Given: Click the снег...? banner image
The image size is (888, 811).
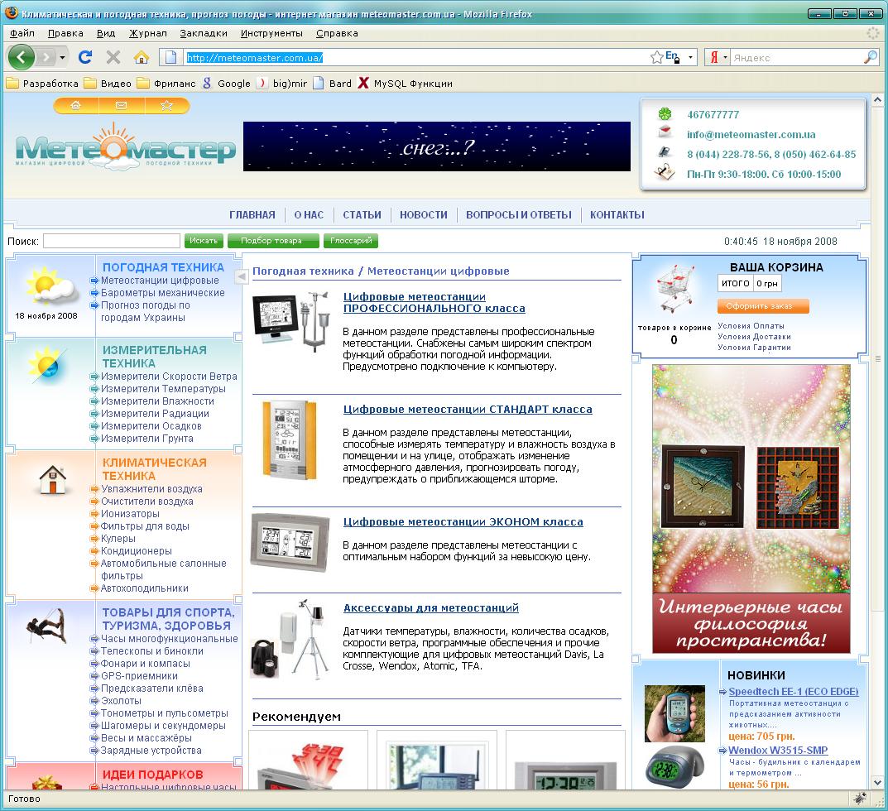Looking at the screenshot, I should coord(437,146).
